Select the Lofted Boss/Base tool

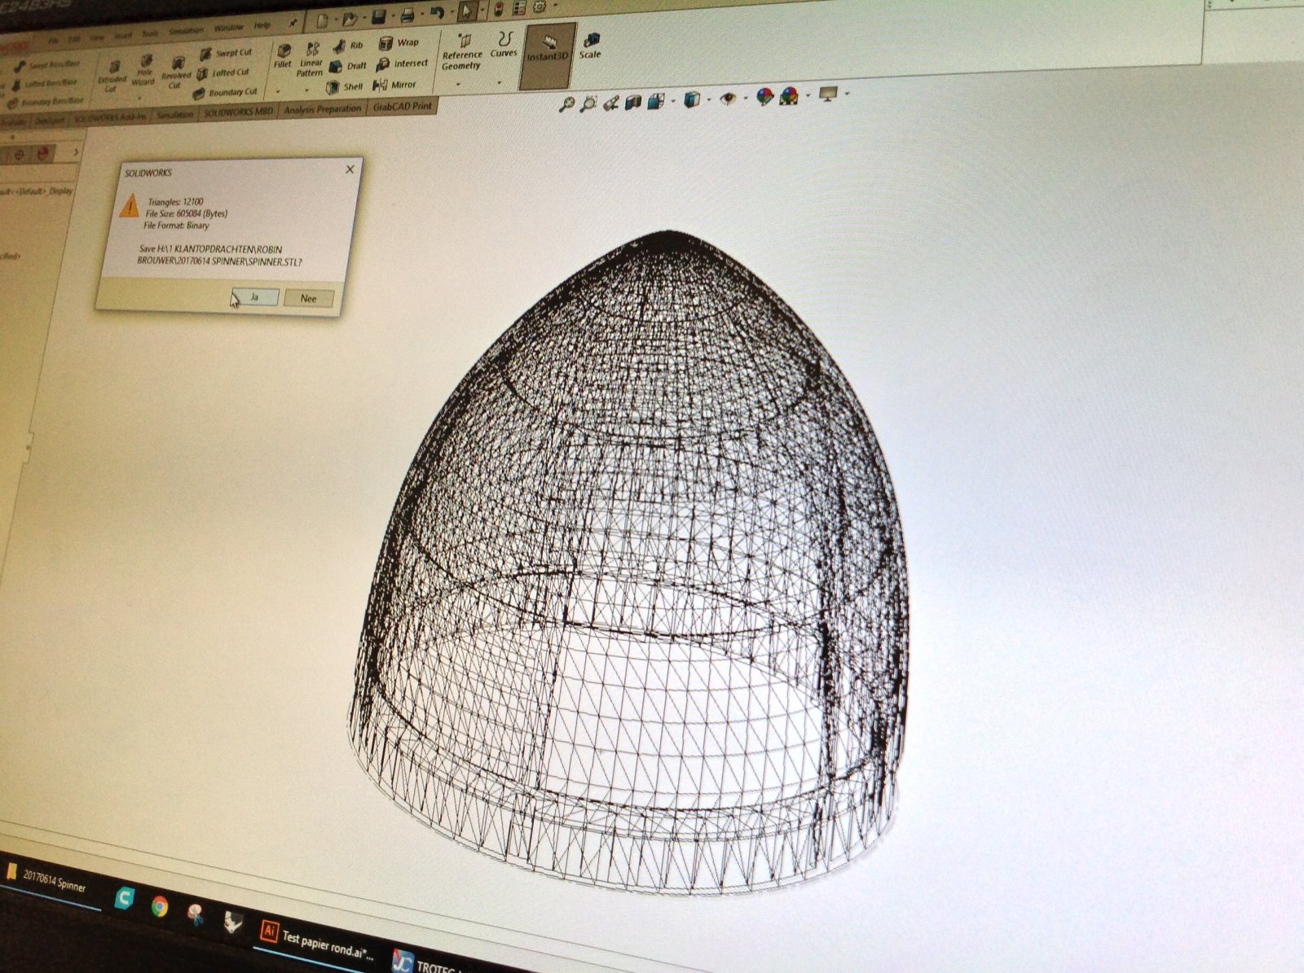coord(45,84)
